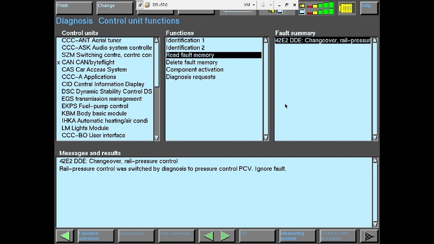Open Function selection
Viewport: 434px width, 244px height.
point(95,236)
